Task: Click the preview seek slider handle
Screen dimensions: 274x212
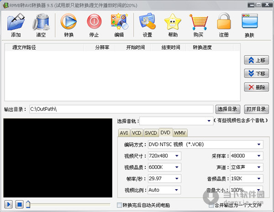Action: [x=28, y=204]
